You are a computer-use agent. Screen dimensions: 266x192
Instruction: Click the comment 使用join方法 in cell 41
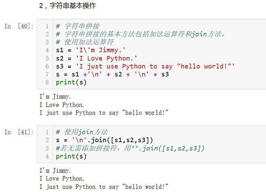click(82, 132)
